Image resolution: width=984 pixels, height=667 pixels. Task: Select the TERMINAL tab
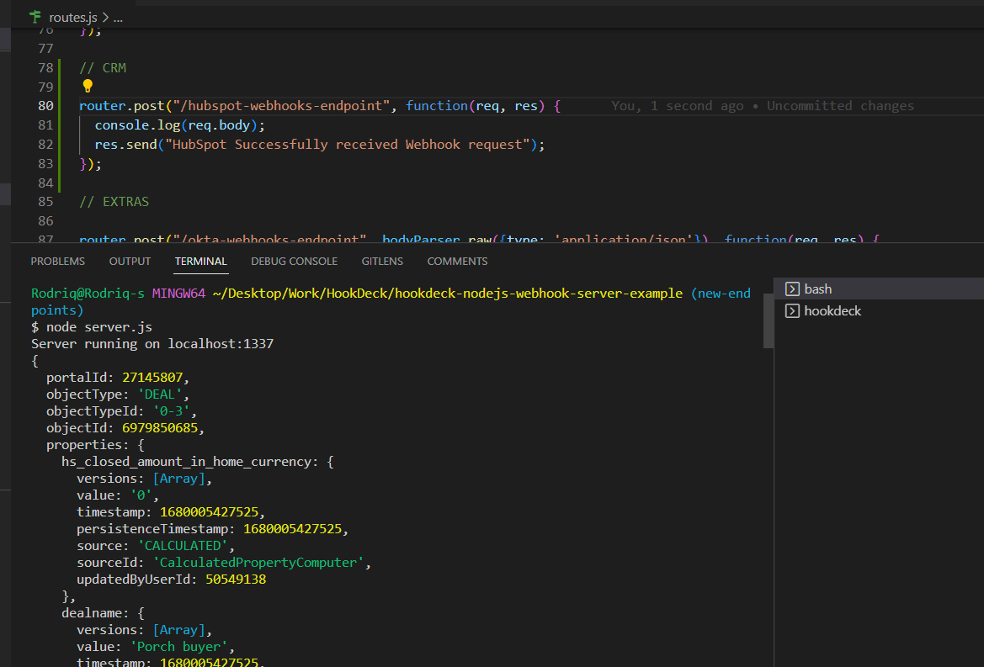[x=200, y=262]
